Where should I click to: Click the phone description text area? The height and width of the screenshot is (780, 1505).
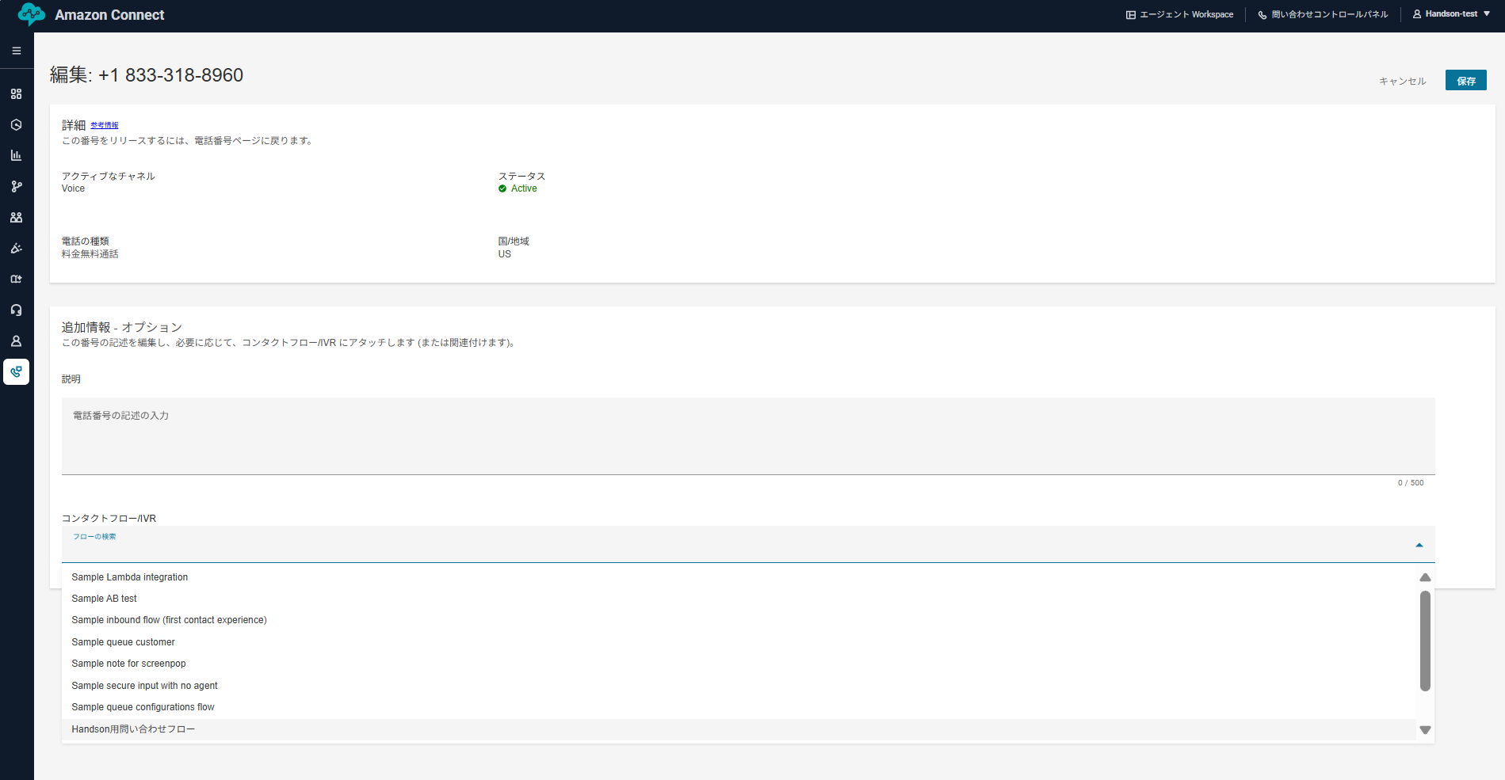(x=748, y=436)
